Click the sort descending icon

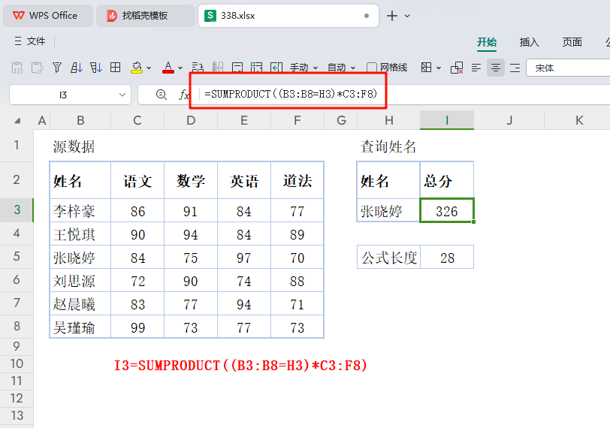[x=96, y=68]
